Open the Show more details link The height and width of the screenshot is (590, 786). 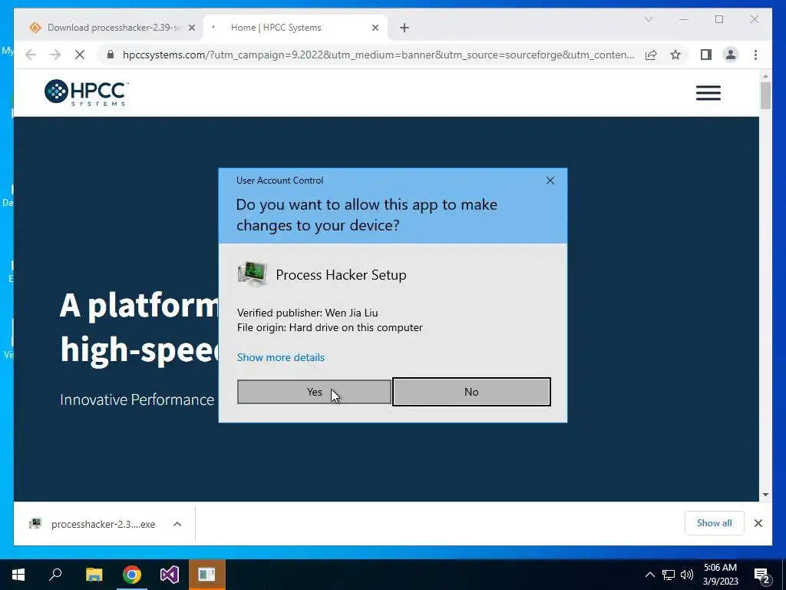pyautogui.click(x=281, y=357)
